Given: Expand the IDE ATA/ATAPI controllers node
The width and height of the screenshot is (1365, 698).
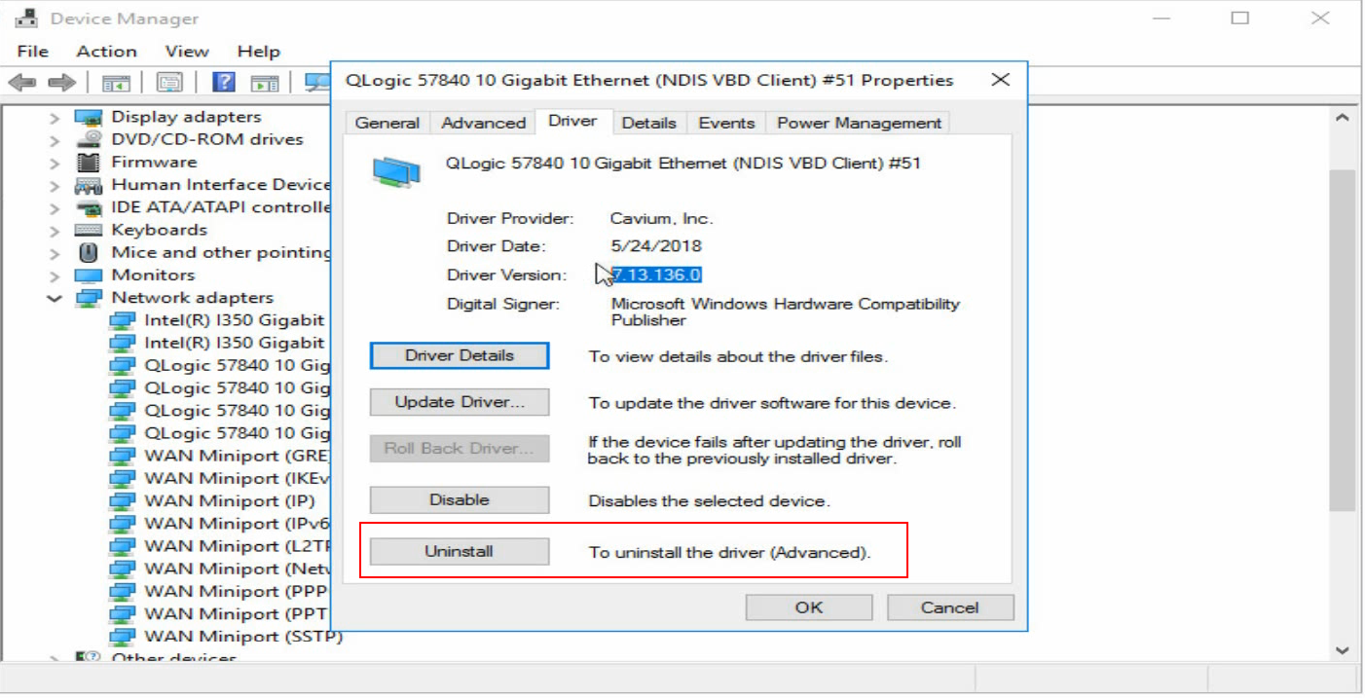Looking at the screenshot, I should 55,207.
